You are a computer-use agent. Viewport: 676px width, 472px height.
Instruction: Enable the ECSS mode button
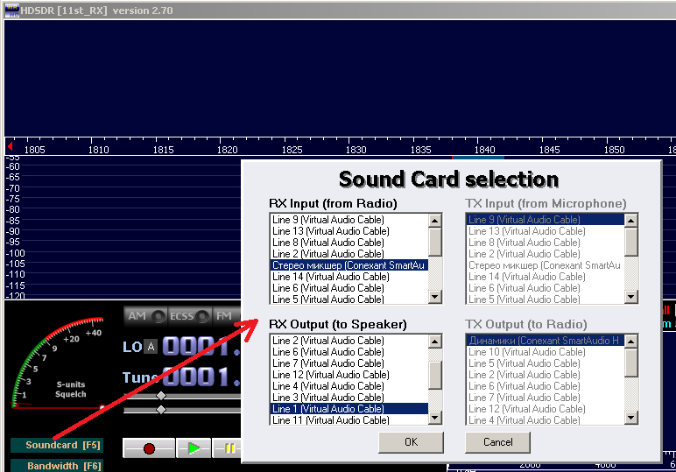tap(189, 316)
